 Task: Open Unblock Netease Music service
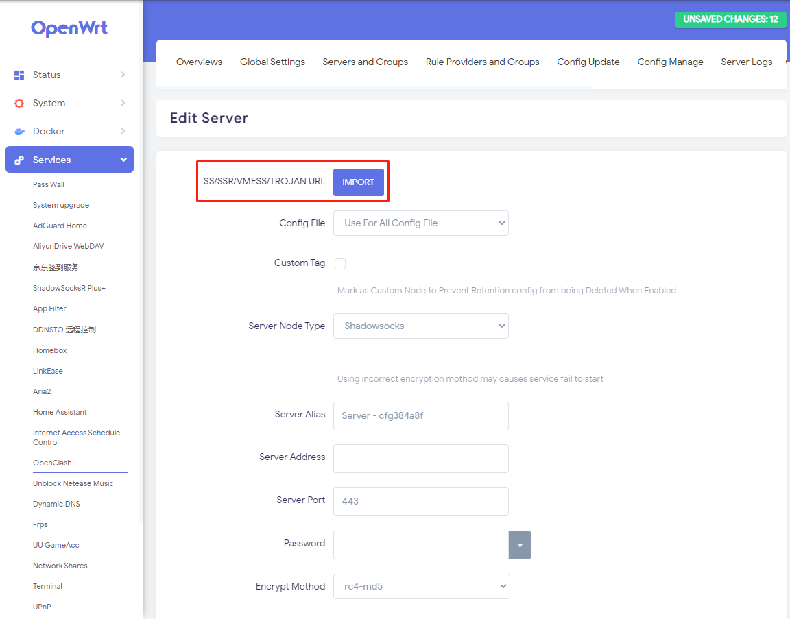click(x=73, y=483)
